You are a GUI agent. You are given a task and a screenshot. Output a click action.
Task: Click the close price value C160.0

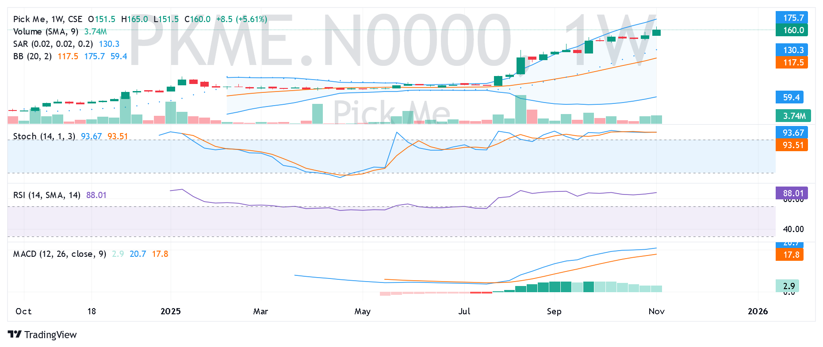pyautogui.click(x=197, y=19)
